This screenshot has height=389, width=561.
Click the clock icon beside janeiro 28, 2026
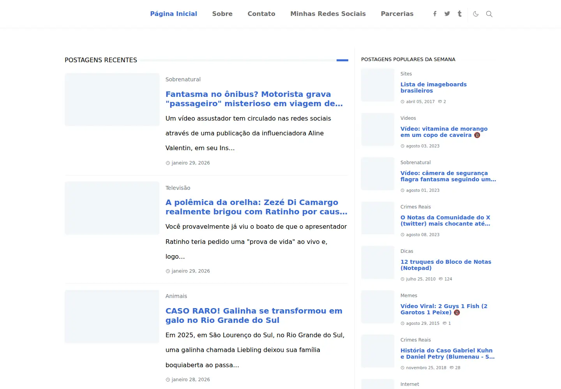pos(168,380)
